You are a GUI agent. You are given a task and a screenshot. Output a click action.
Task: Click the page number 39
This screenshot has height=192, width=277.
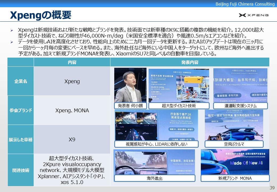272,188
